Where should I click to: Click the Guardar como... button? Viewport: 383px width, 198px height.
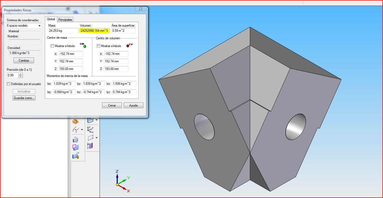24,98
